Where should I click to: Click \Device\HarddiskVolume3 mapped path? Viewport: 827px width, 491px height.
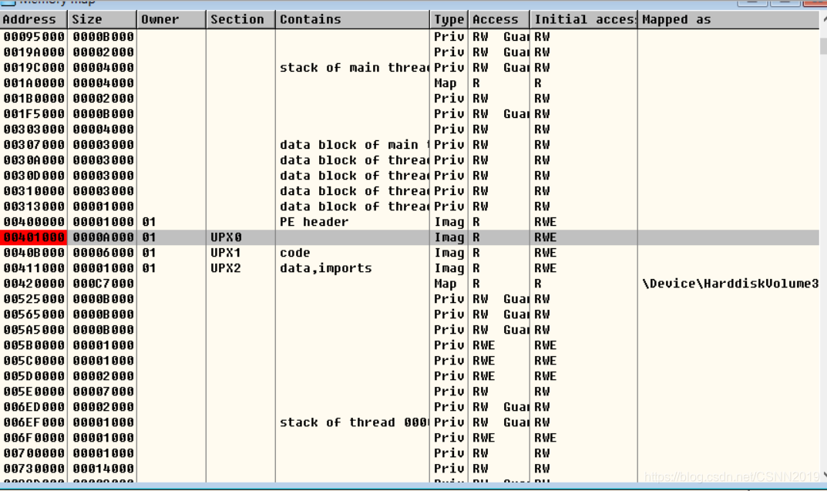pos(730,284)
